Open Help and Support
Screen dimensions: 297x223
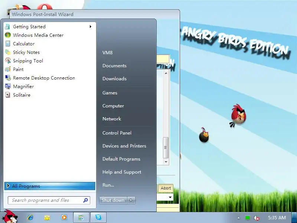(x=122, y=172)
